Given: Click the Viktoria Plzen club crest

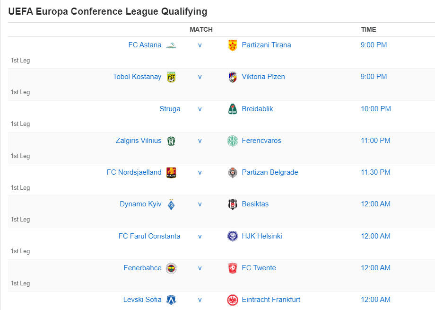Looking at the screenshot, I should pos(232,76).
